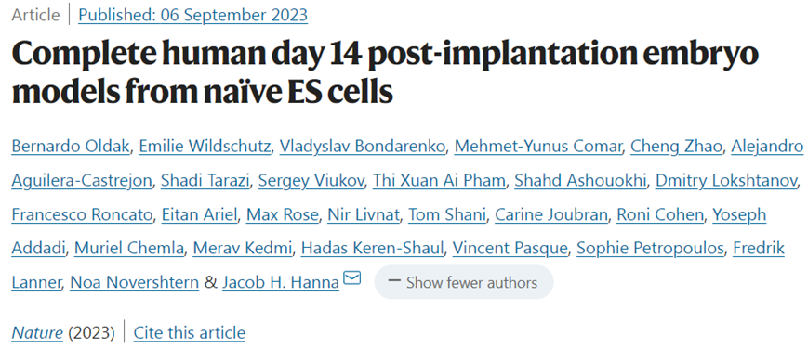Open the Published: 06 September 2023 link

(192, 15)
